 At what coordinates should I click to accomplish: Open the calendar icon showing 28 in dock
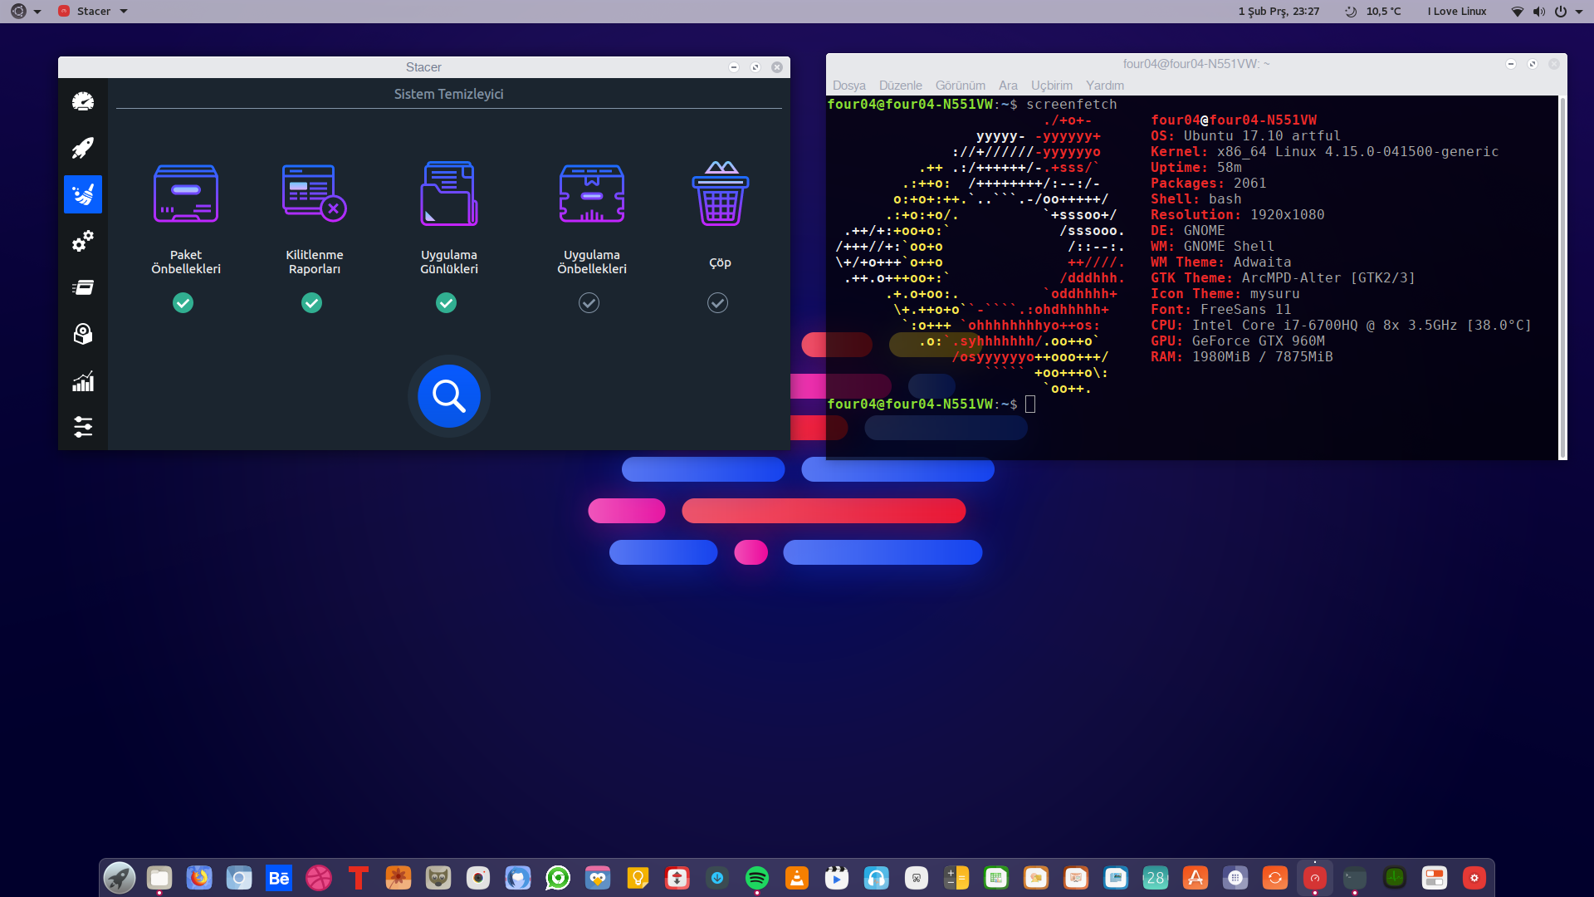1156,878
